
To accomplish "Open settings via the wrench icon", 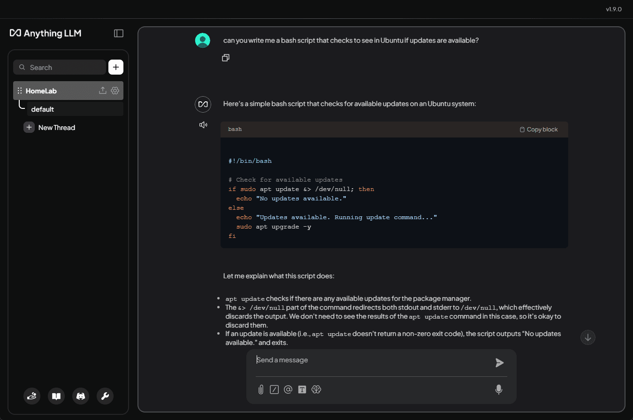I will pos(105,397).
